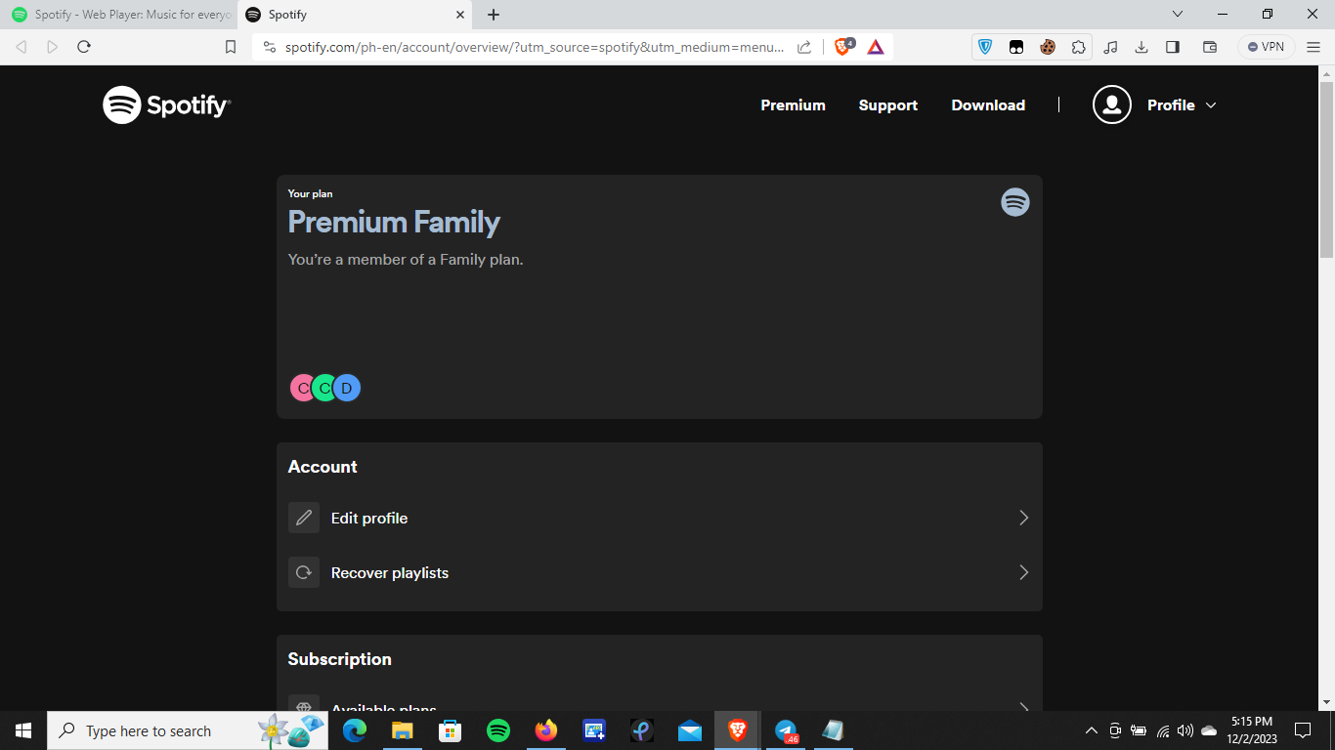This screenshot has width=1335, height=750.
Task: Click the round Spotify icon on plan card
Action: pos(1015,202)
